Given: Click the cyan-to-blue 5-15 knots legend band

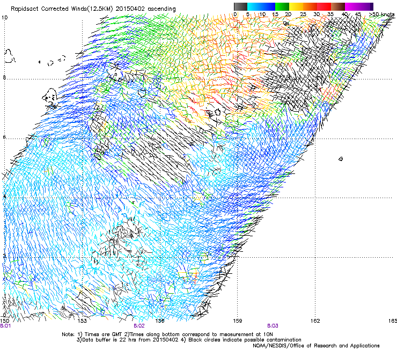Looking at the screenshot, I should tap(261, 6).
